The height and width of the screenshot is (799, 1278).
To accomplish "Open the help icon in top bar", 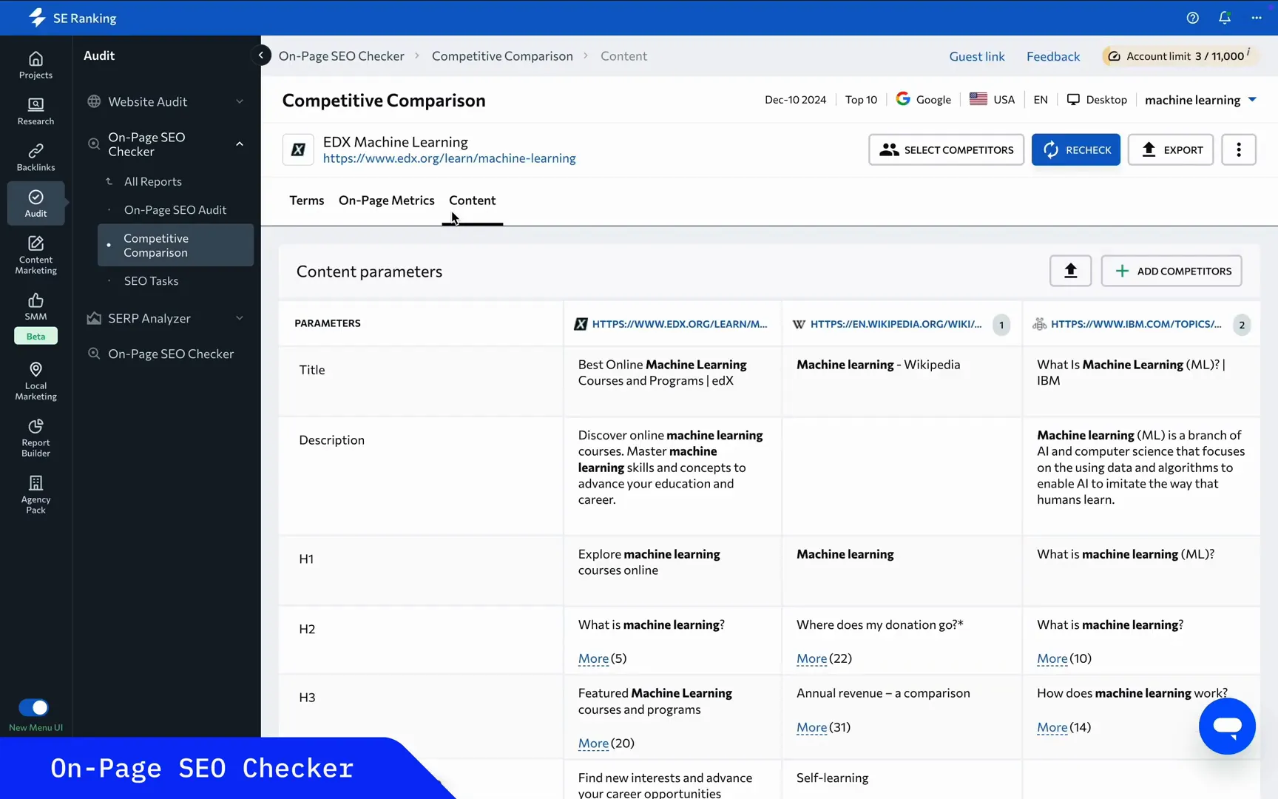I will click(1192, 18).
